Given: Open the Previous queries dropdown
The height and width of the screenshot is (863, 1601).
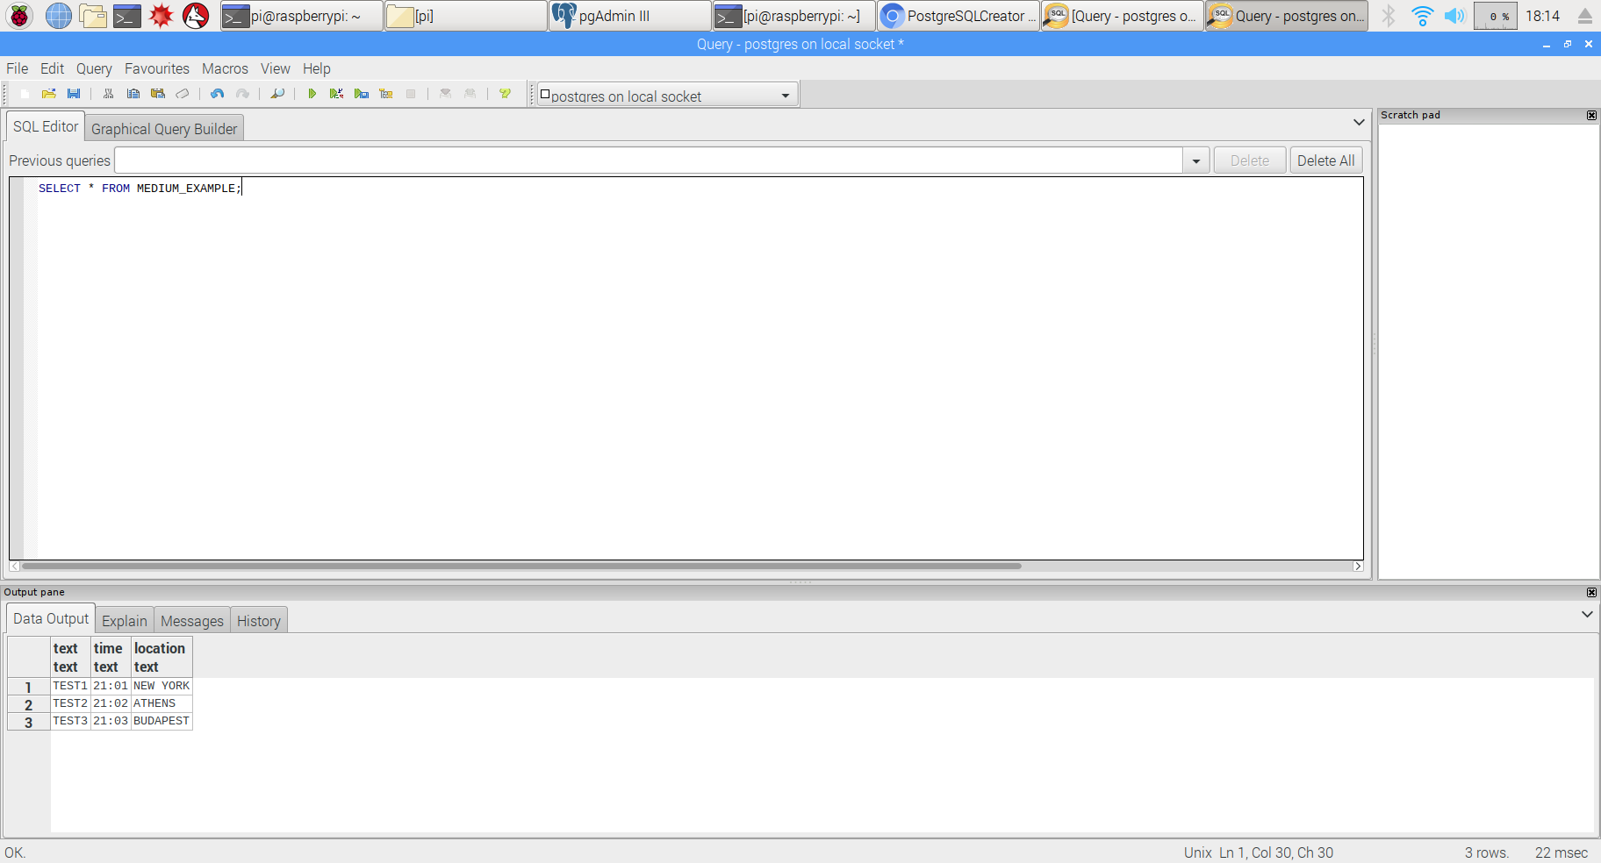Looking at the screenshot, I should (x=1196, y=160).
